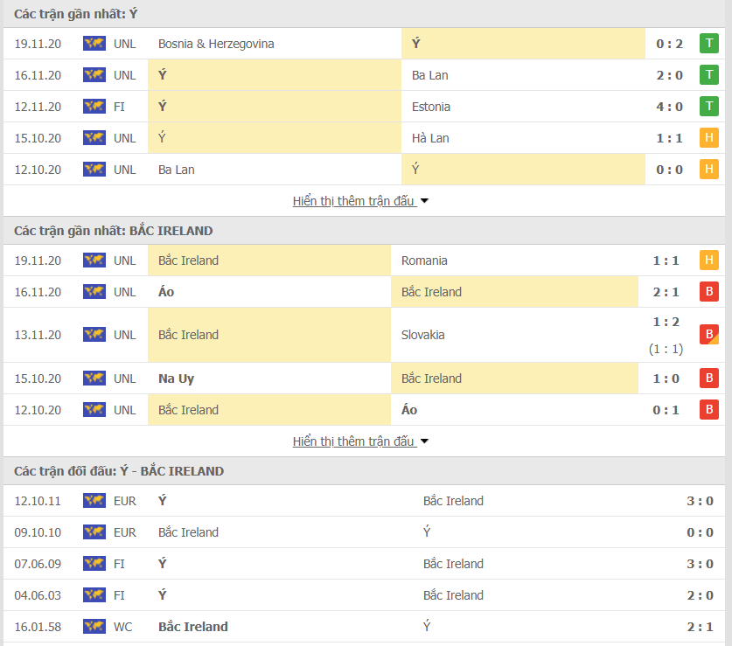Click the flag icon for the 12.10.11 EUR match
This screenshot has width=732, height=646.
(x=94, y=501)
